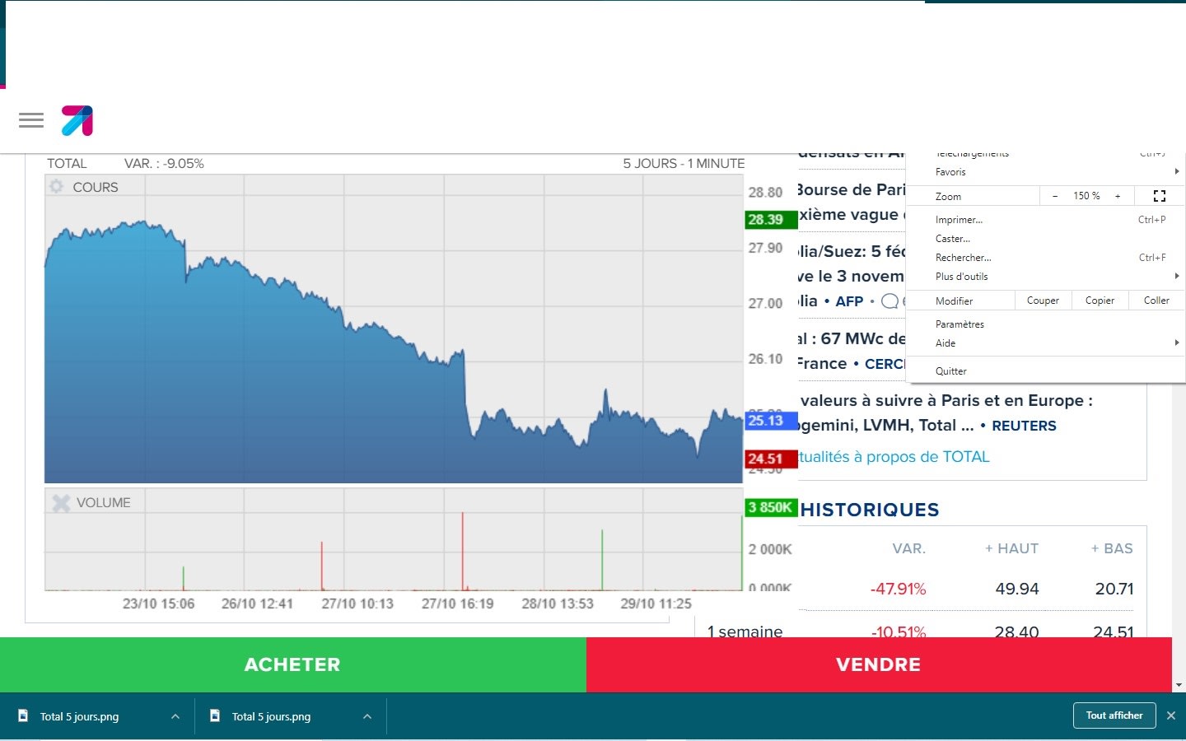
Task: Click the Boursorama arrow logo
Action: pyautogui.click(x=77, y=121)
